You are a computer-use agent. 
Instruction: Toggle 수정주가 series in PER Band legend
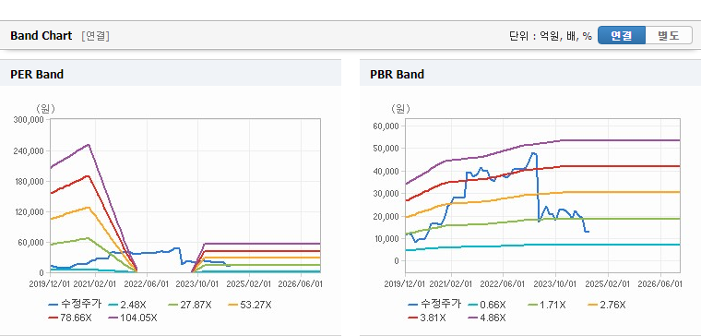[75, 305]
